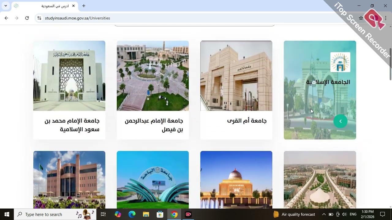
Task: Open the notification center icon
Action: (x=383, y=214)
